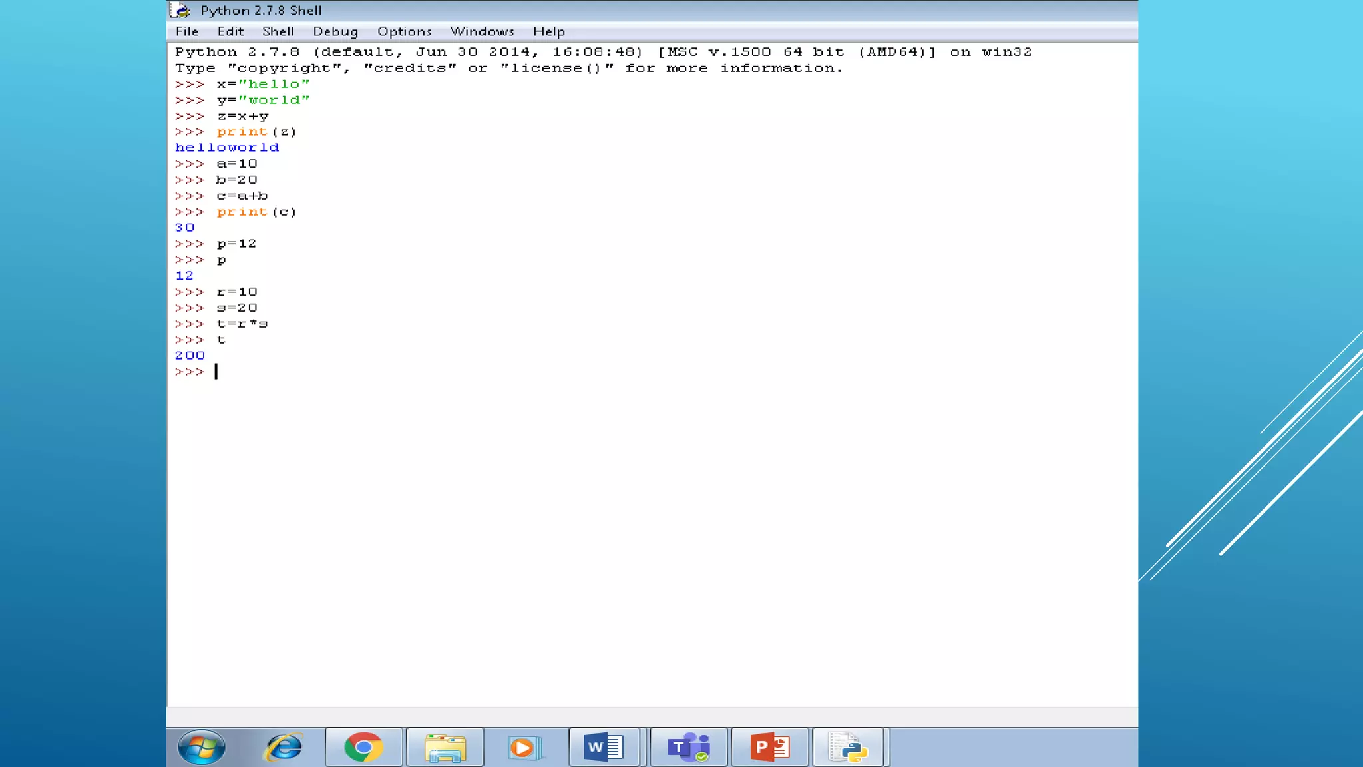Open the Debug menu
1363x767 pixels.
click(335, 31)
